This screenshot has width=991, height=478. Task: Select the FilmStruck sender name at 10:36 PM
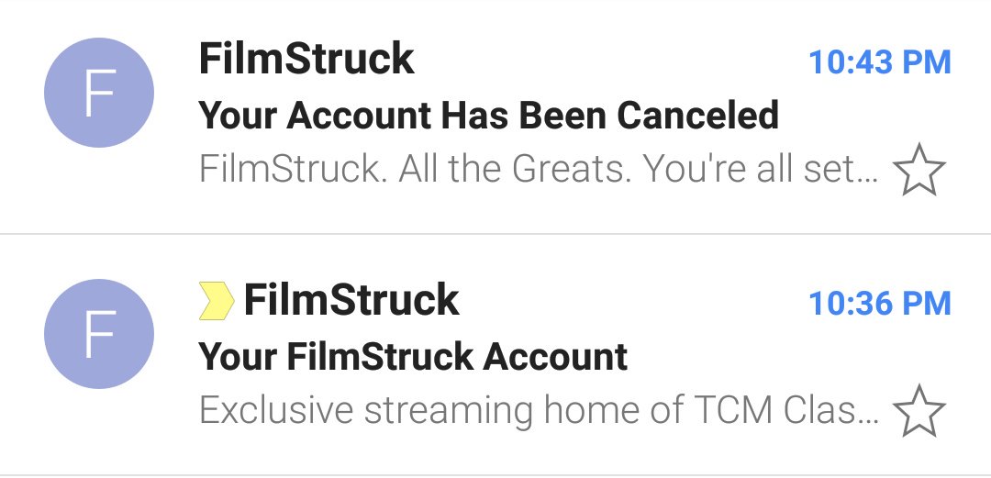[x=351, y=300]
